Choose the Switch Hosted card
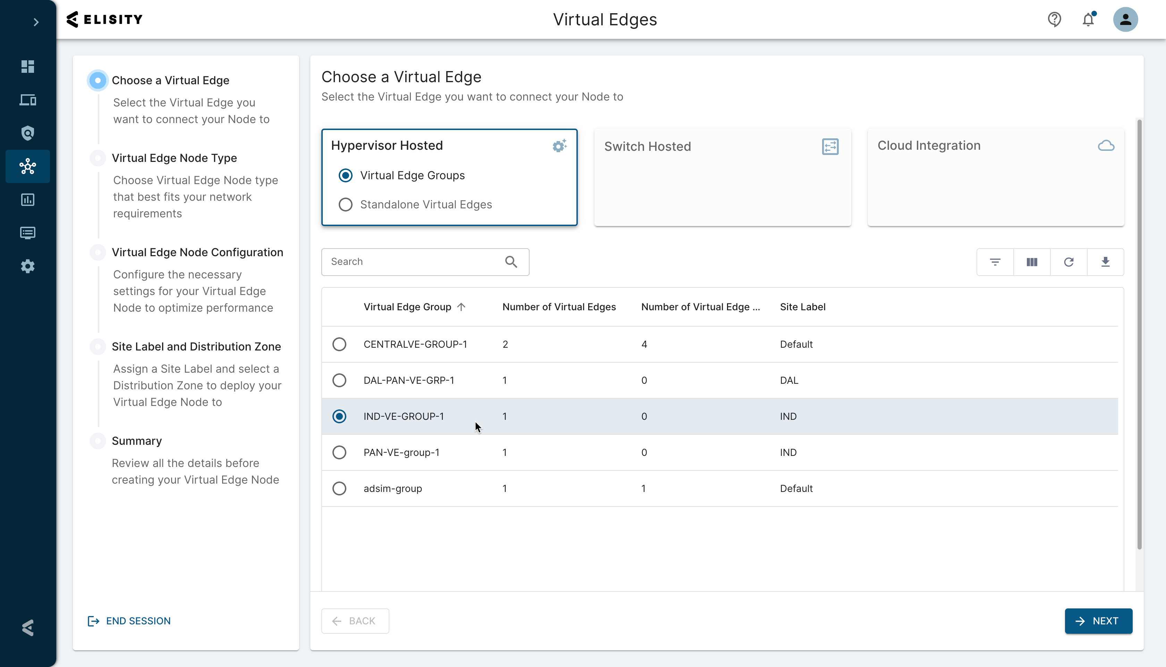This screenshot has height=667, width=1166. (722, 177)
